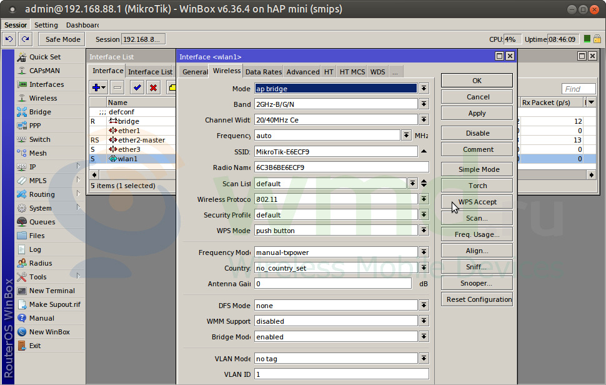Image resolution: width=606 pixels, height=385 pixels.
Task: Click Make Supout.rif
Action: (x=54, y=304)
